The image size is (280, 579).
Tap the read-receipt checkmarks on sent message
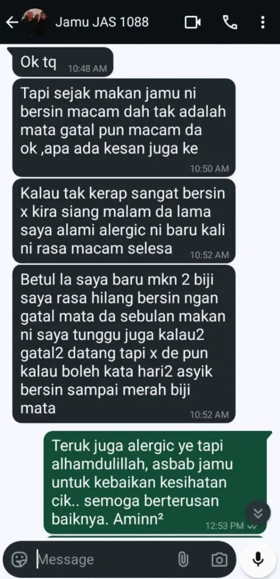pyautogui.click(x=252, y=526)
